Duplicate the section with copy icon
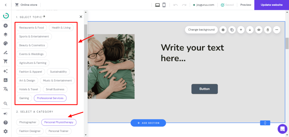 click(232, 30)
